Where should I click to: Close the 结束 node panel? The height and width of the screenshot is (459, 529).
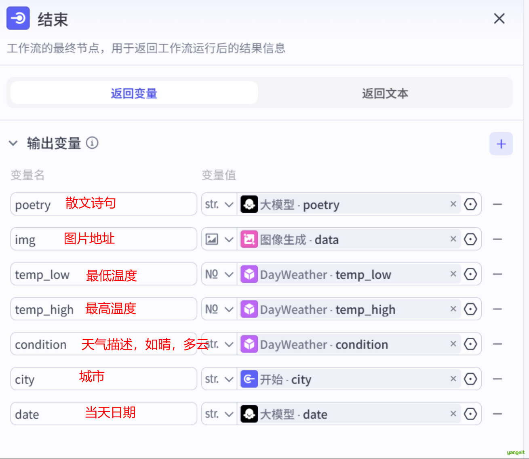tap(499, 19)
